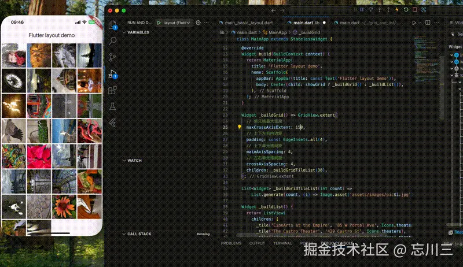This screenshot has width=463, height=267.
Task: Pause the debug session
Action: 362,10
